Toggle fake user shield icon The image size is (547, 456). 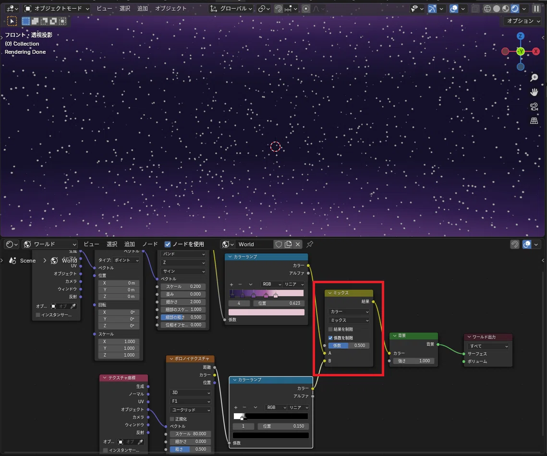point(279,244)
